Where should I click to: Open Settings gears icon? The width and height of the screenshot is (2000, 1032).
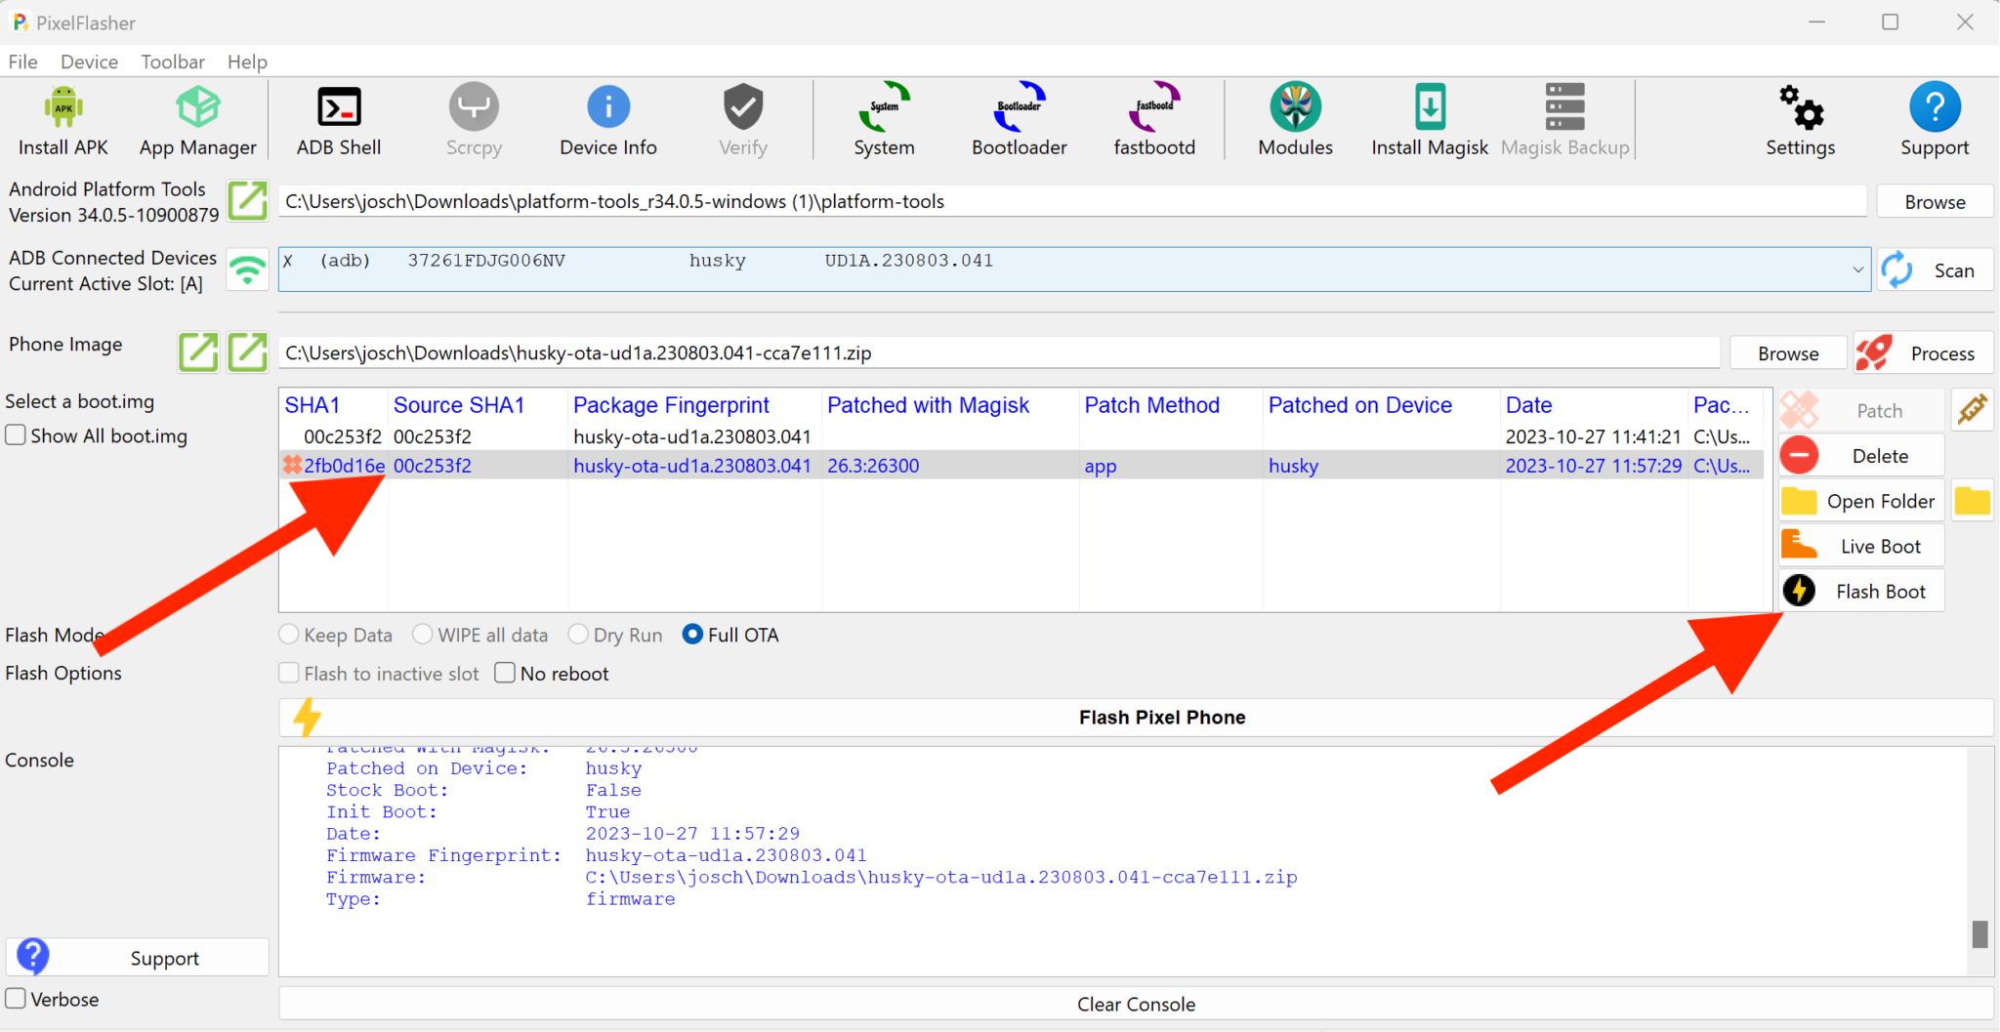[1801, 107]
